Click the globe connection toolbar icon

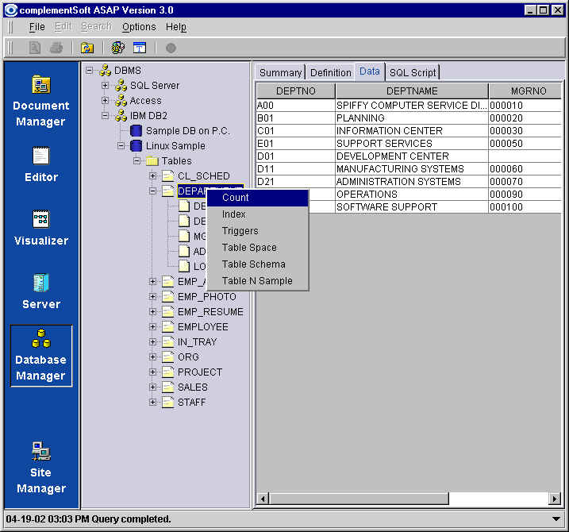[x=118, y=48]
